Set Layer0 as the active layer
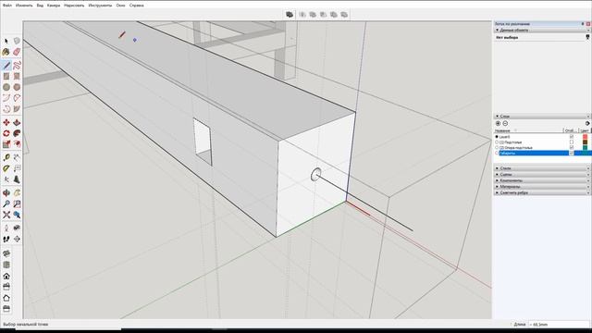592x333 pixels. point(497,137)
